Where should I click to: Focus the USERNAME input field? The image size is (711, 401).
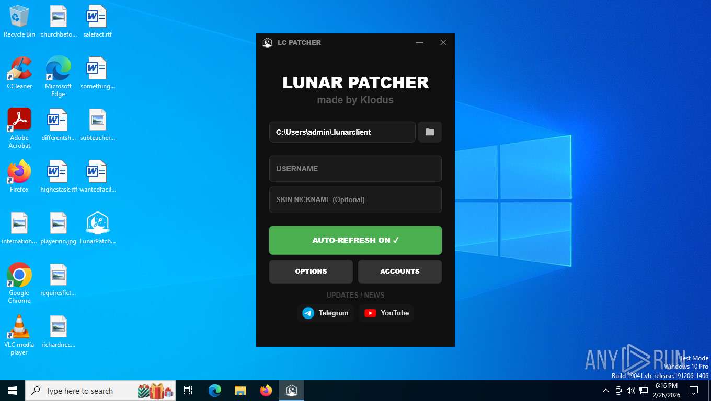pos(355,169)
